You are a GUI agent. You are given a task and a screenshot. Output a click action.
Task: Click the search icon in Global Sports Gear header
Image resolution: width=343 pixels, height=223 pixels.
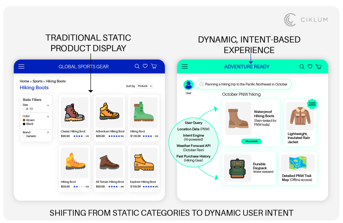(x=137, y=66)
